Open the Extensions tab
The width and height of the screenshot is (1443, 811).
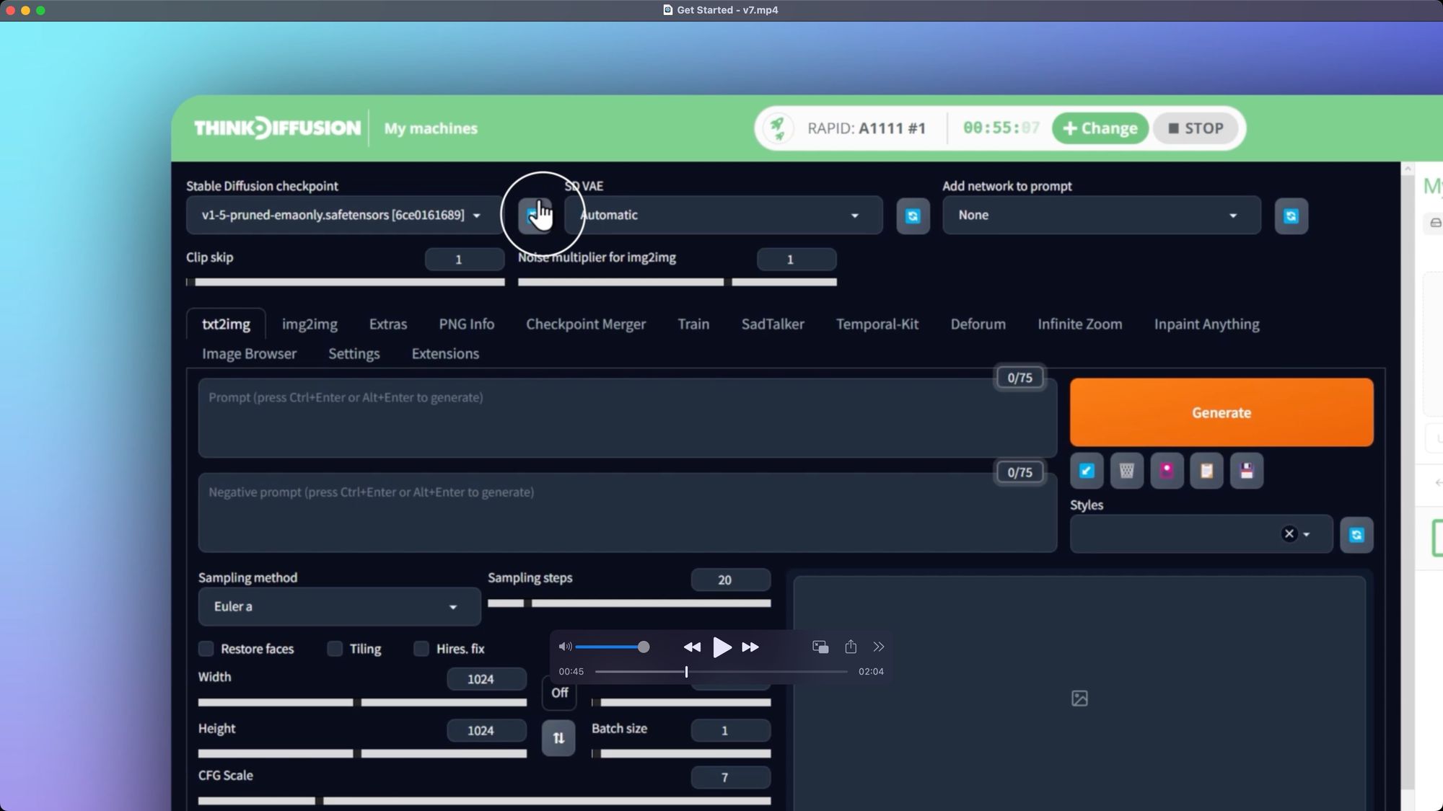(445, 354)
